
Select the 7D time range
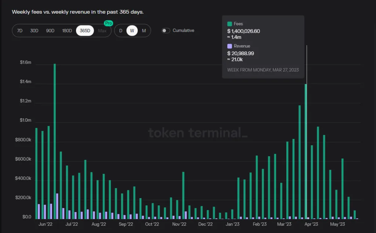click(20, 31)
